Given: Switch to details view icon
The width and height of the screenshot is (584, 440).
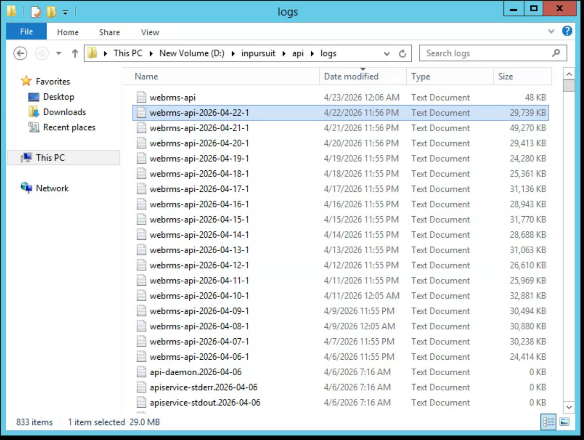Looking at the screenshot, I should 549,422.
